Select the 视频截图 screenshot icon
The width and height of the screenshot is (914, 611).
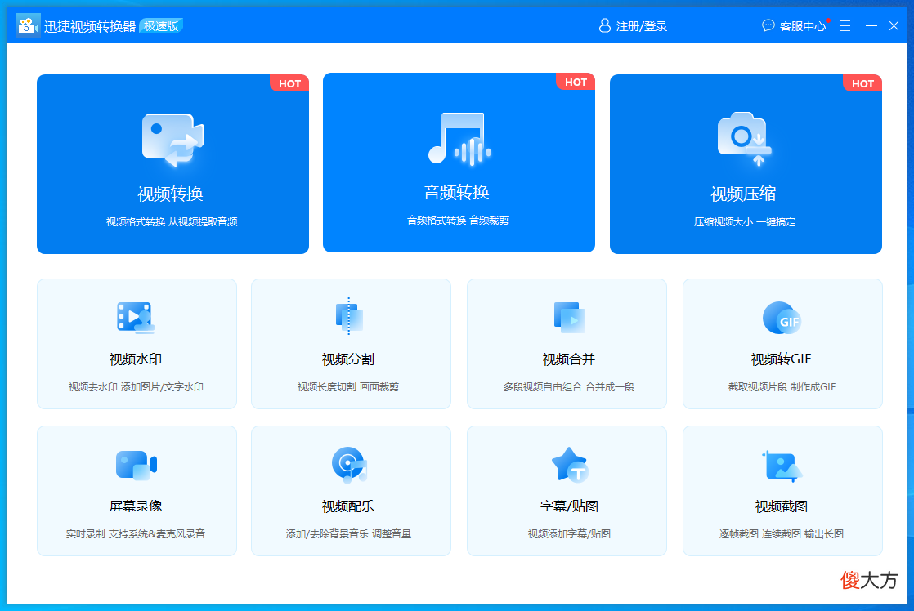coord(782,466)
